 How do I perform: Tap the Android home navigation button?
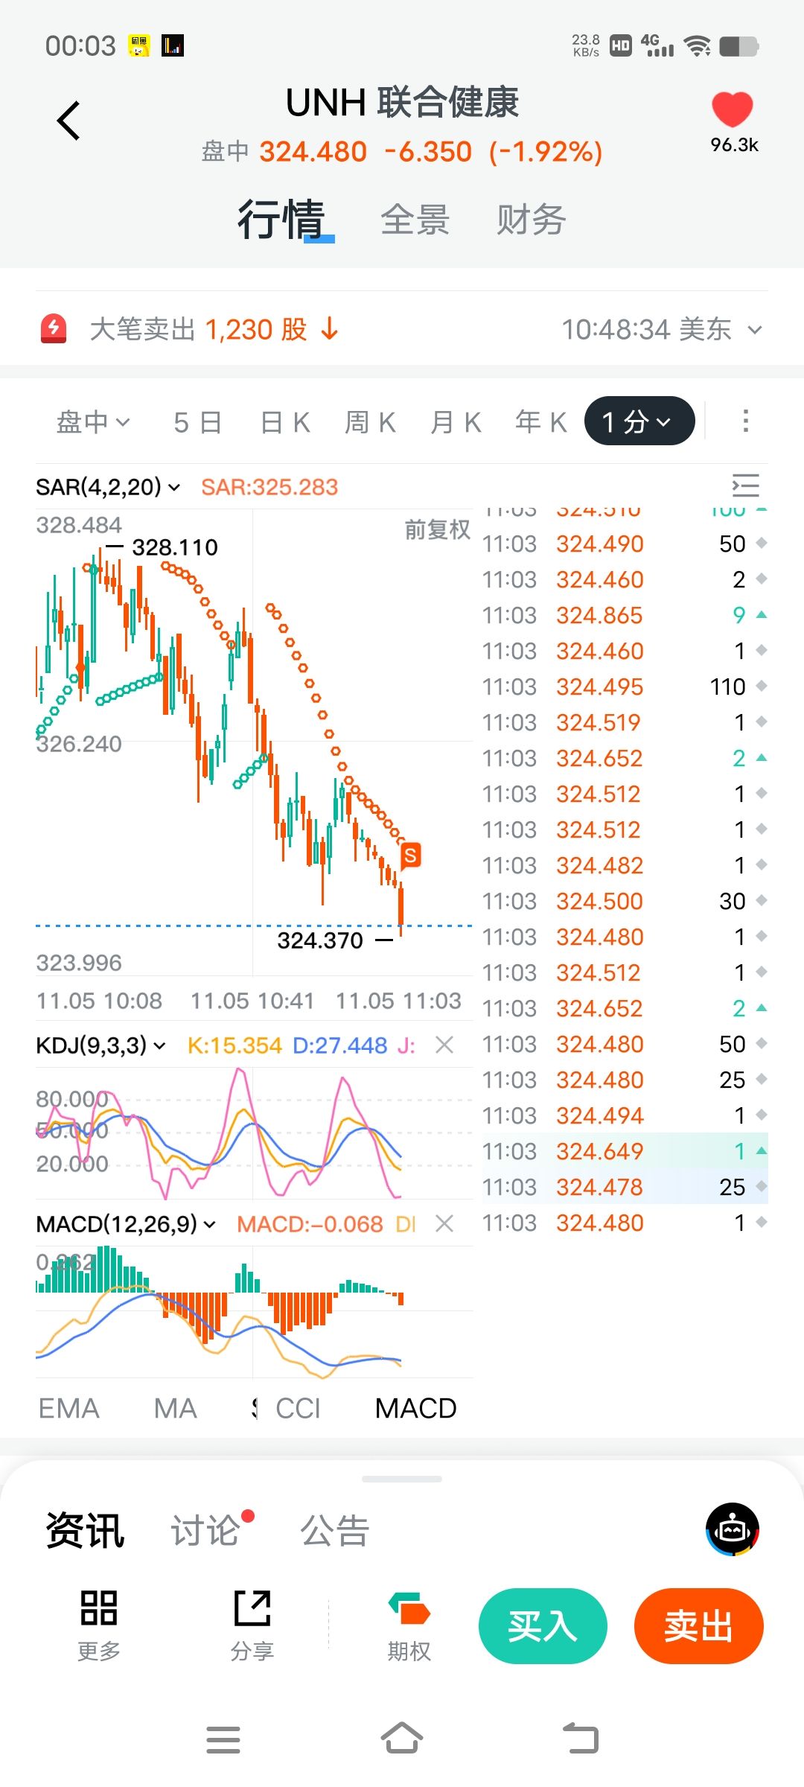tap(402, 1739)
